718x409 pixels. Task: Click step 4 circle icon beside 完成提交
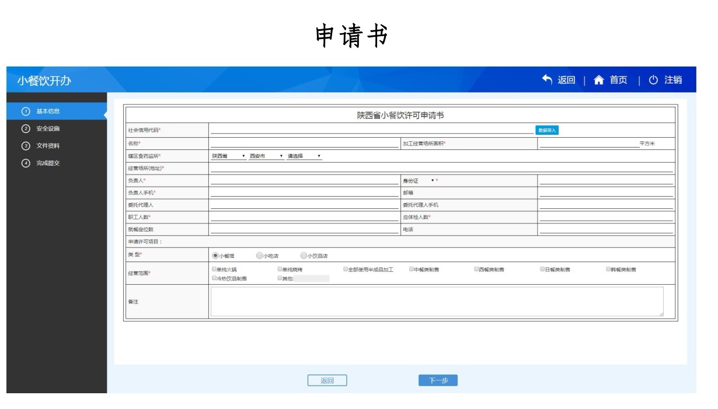[25, 162]
